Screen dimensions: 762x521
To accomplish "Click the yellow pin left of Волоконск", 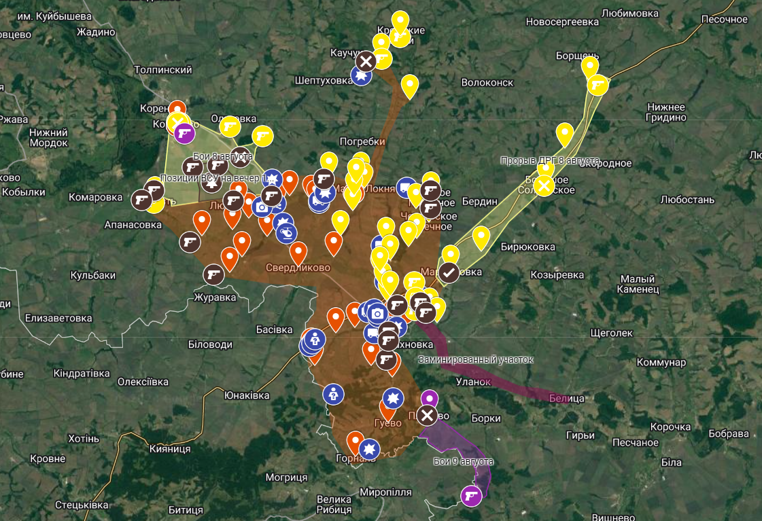I will coord(409,85).
